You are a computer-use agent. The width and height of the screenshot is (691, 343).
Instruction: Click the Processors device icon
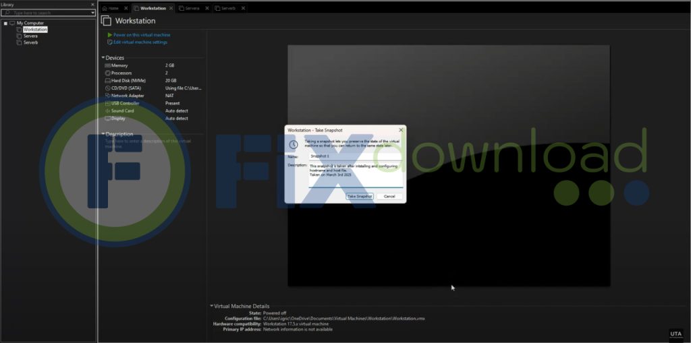[x=107, y=73]
